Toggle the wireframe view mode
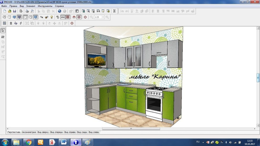Image resolution: width=260 pixels, height=146 pixels. click(4, 17)
